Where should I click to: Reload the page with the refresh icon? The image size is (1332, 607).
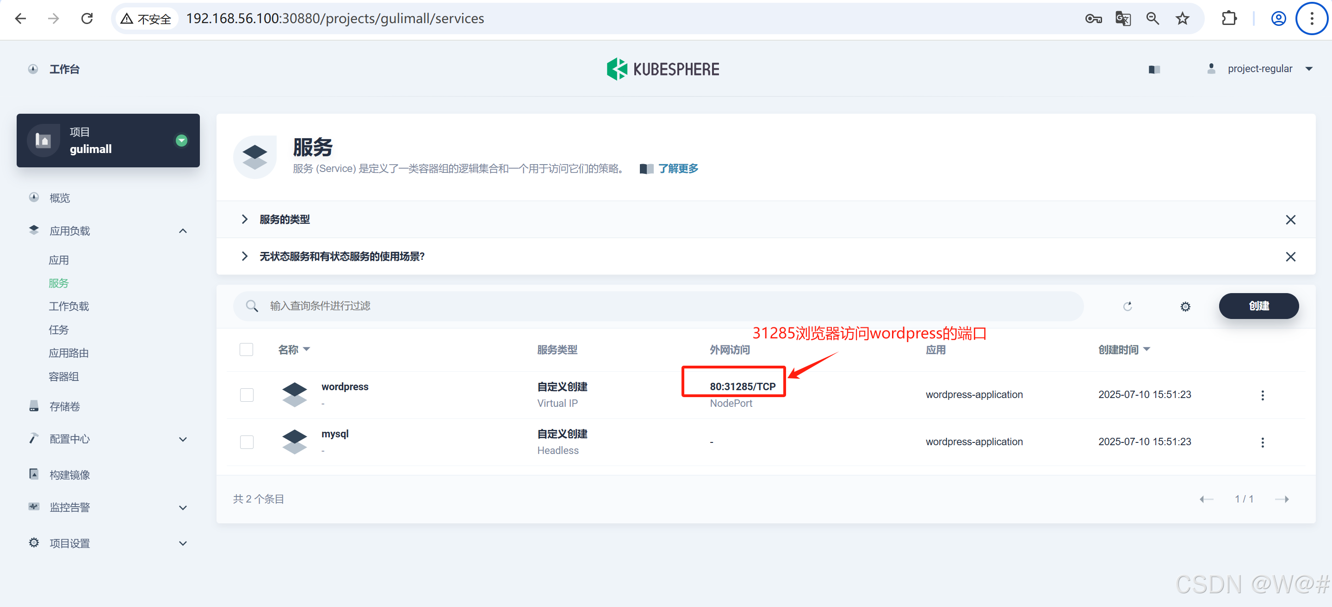tap(87, 19)
